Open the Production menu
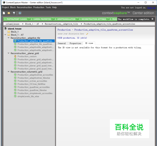157x146 pixels. point(39,8)
